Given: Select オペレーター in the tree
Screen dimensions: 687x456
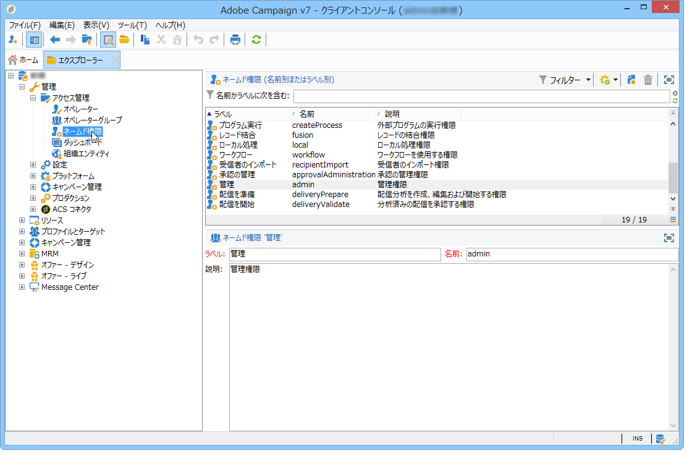Looking at the screenshot, I should click(80, 109).
